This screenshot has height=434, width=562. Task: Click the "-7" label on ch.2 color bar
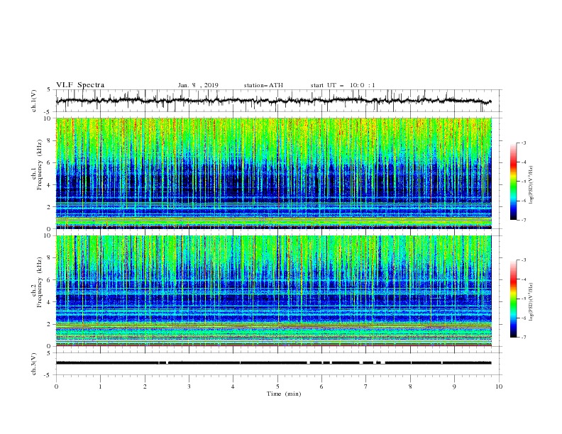(x=523, y=338)
